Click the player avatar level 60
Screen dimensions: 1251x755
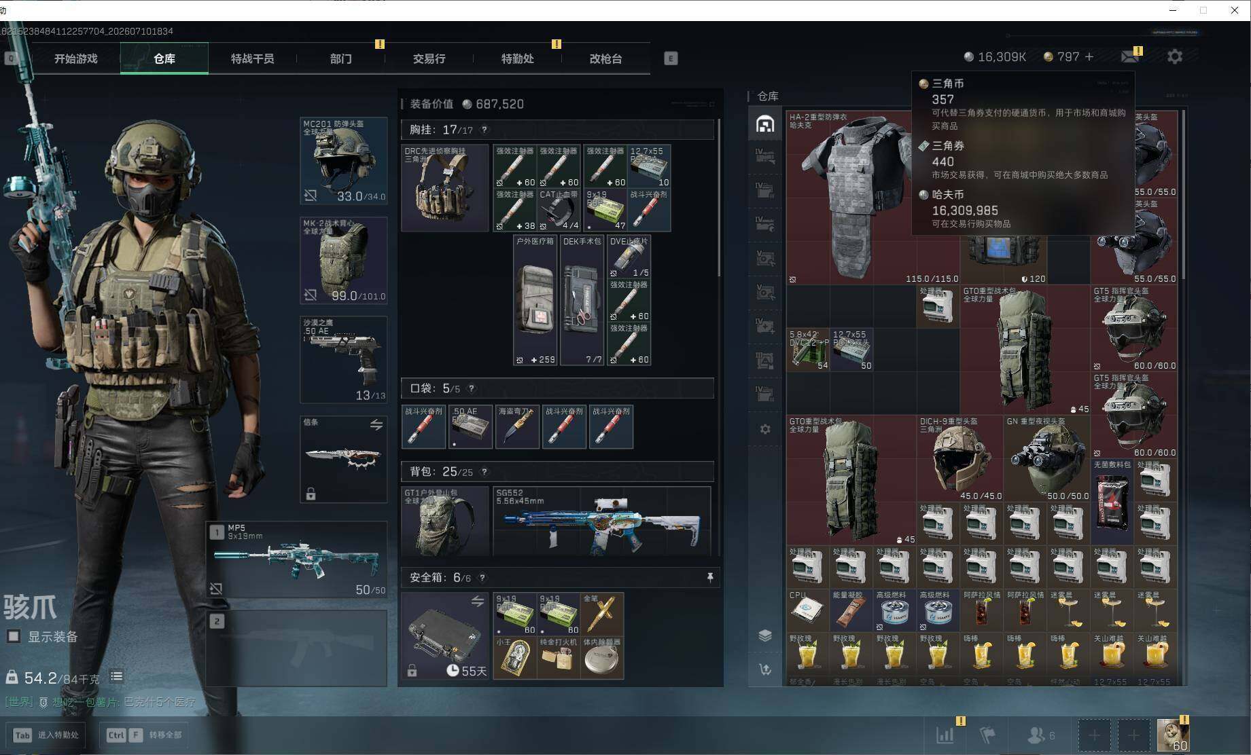click(x=1173, y=735)
